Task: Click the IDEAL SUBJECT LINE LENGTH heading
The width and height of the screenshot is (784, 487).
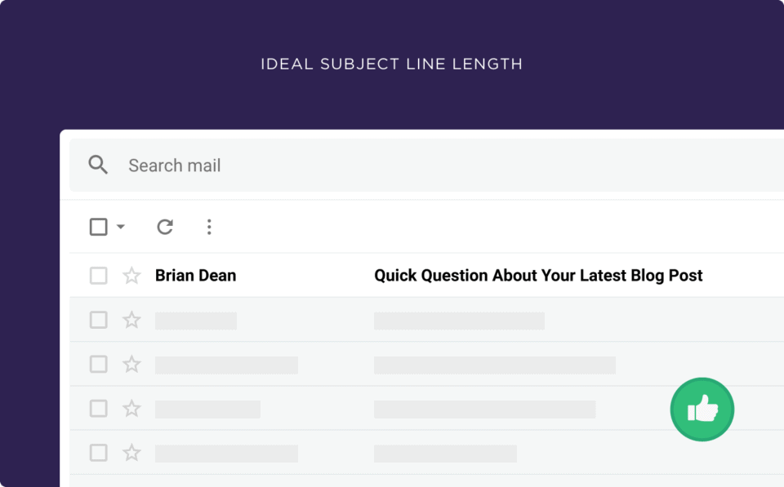Action: coord(391,64)
